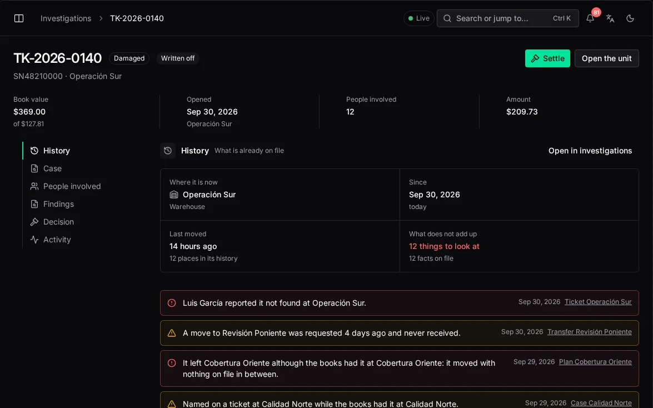Click the $209.73 amount value
Image resolution: width=653 pixels, height=408 pixels.
click(x=522, y=112)
